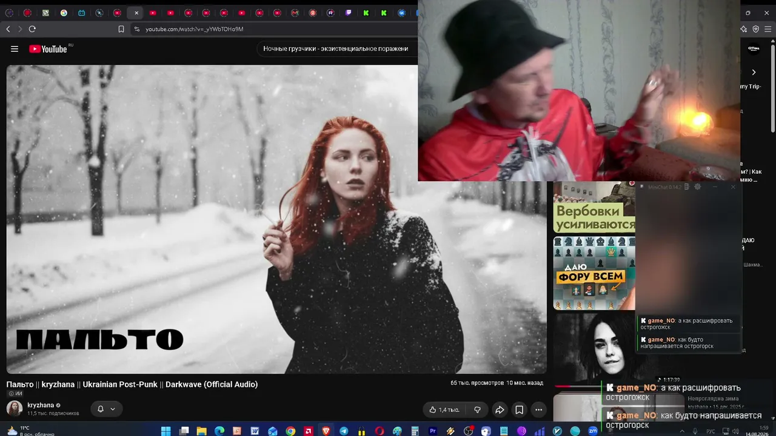Click the Пальто video player frame

click(276, 219)
